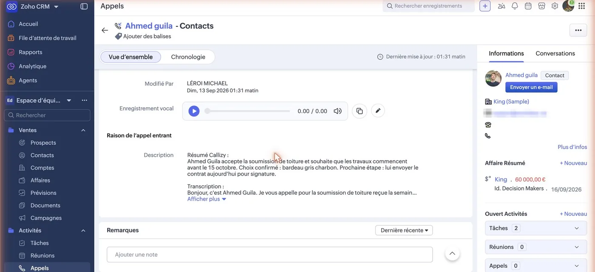595x272 pixels.
Task: Click + Nouveau beside Ouvert Activités
Action: 573,214
